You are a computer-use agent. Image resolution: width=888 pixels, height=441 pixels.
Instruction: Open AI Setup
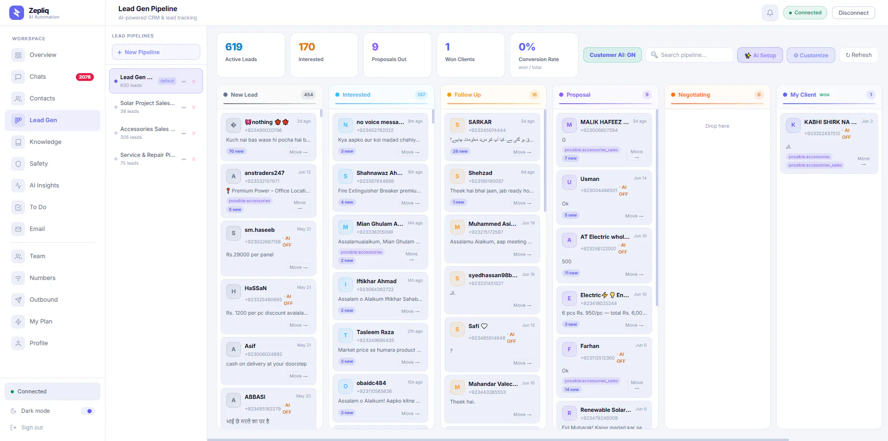point(760,55)
